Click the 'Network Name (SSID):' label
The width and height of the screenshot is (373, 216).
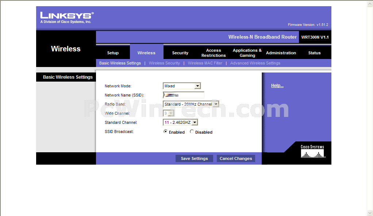point(124,95)
